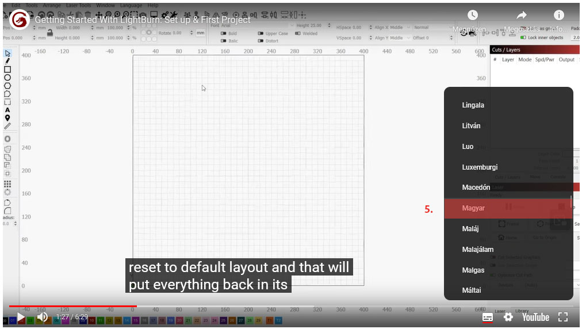This screenshot has height=329, width=582.
Task: Select the highlighted Magyar language option
Action: point(508,208)
